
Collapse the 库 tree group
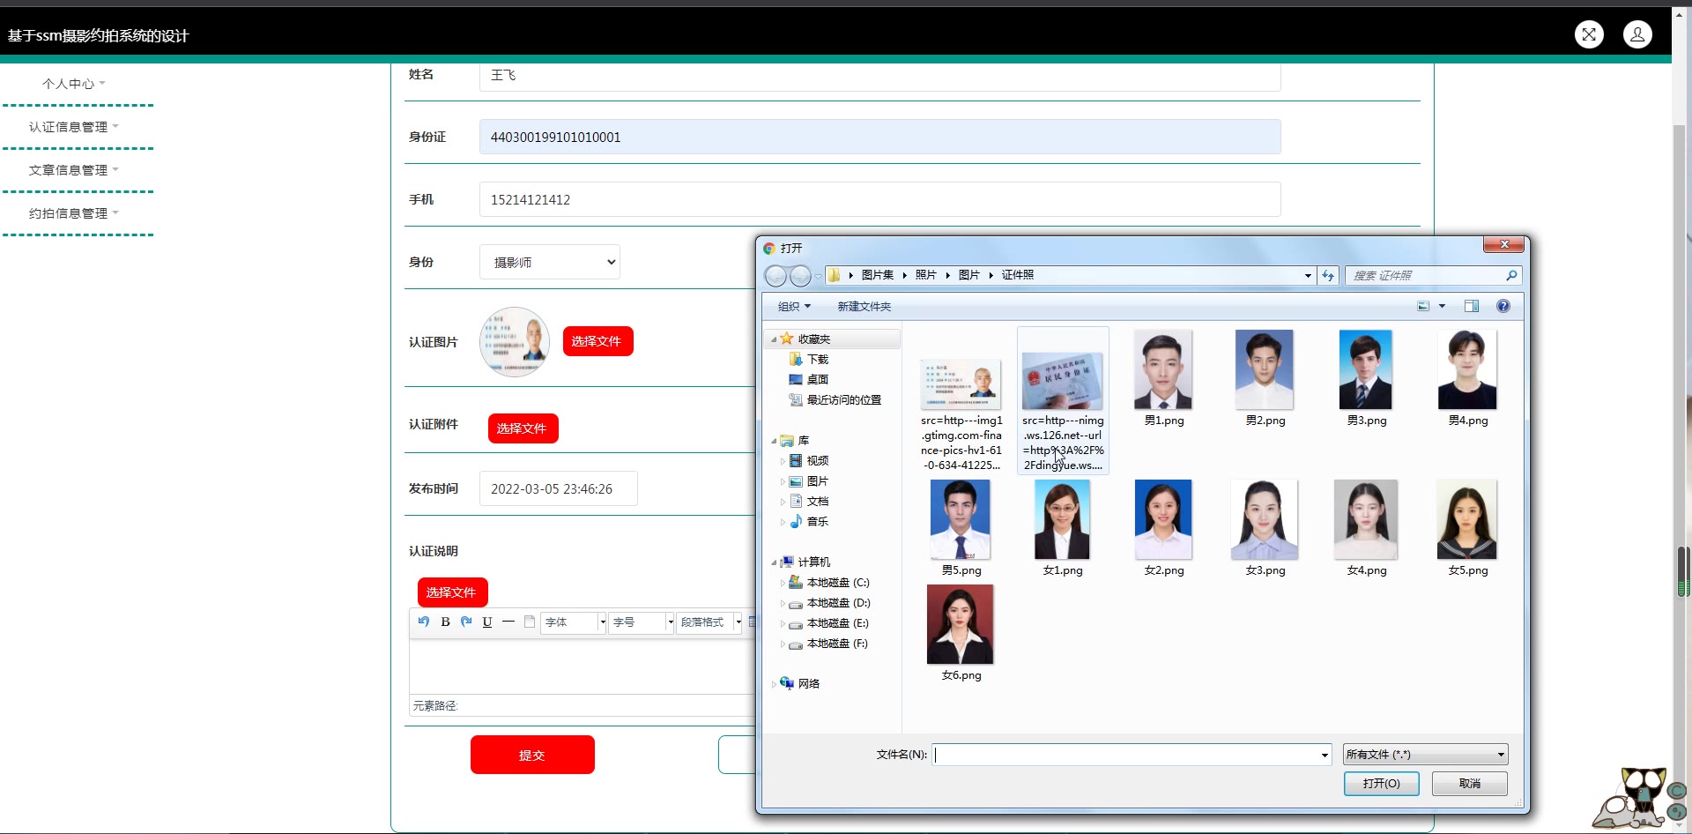(774, 441)
